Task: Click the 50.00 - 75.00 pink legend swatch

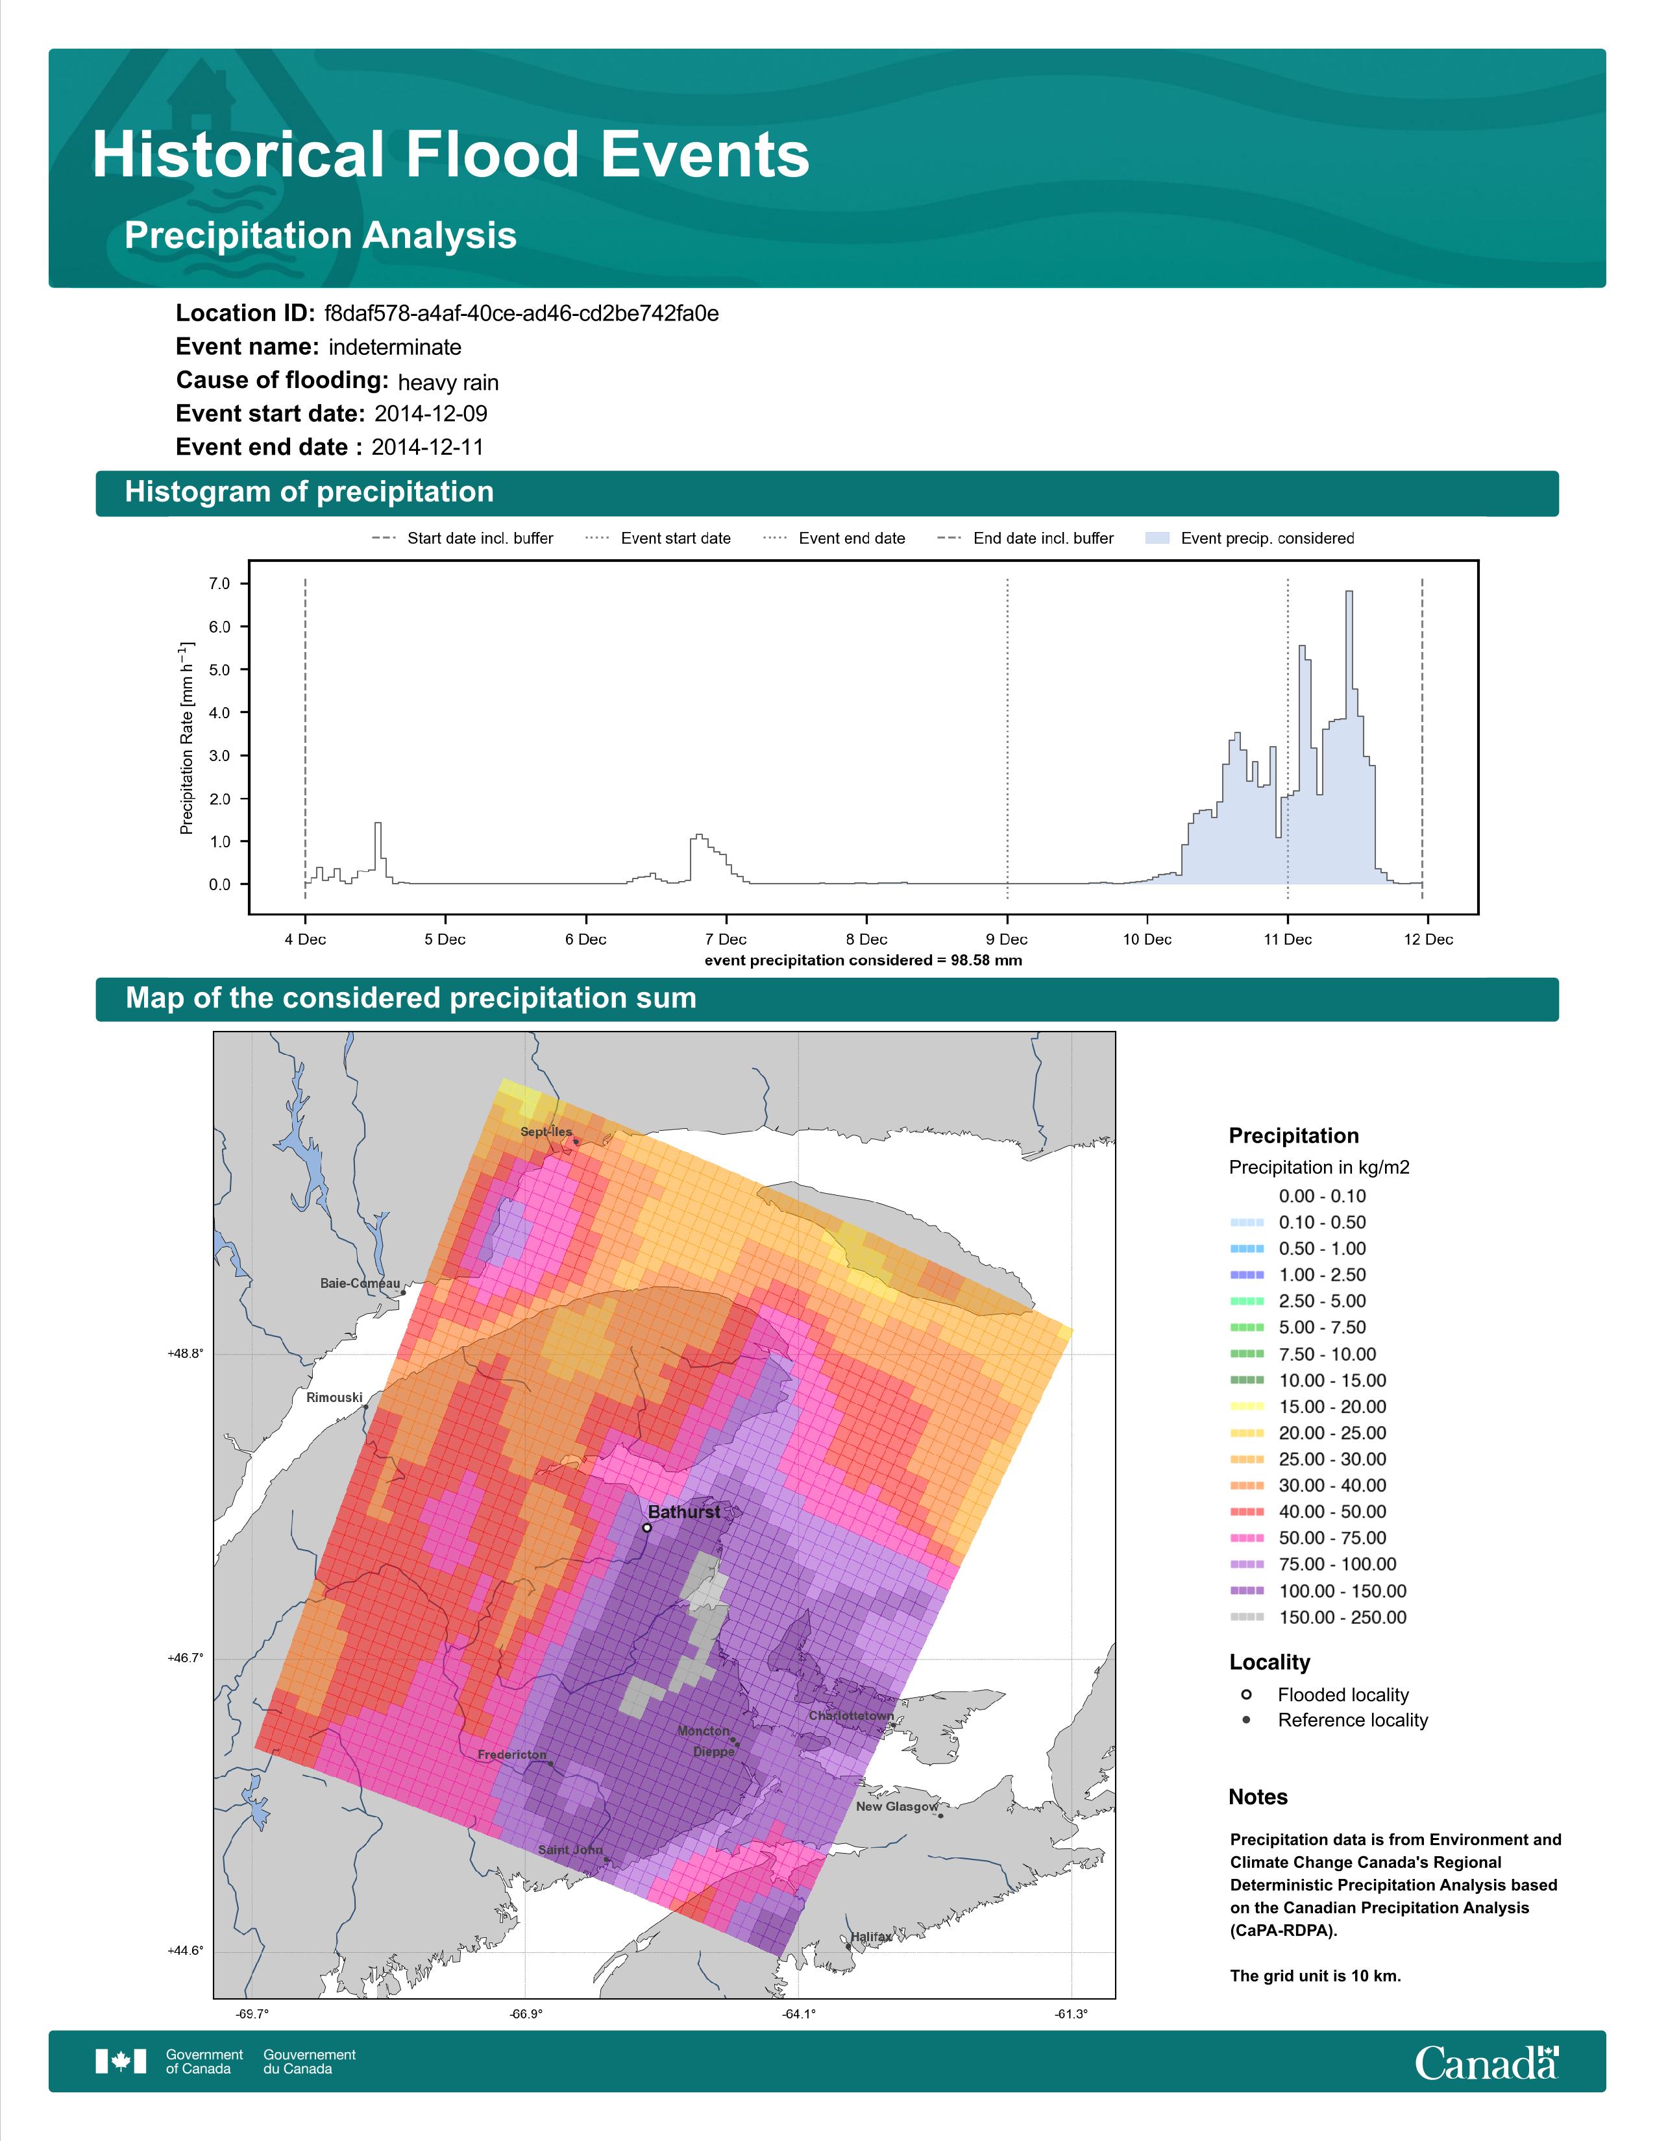Action: (x=1247, y=1538)
